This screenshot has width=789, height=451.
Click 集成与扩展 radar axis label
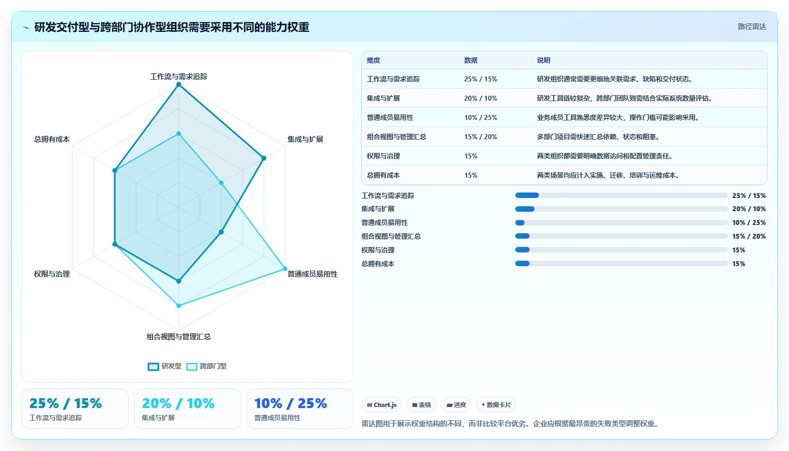[x=305, y=139]
